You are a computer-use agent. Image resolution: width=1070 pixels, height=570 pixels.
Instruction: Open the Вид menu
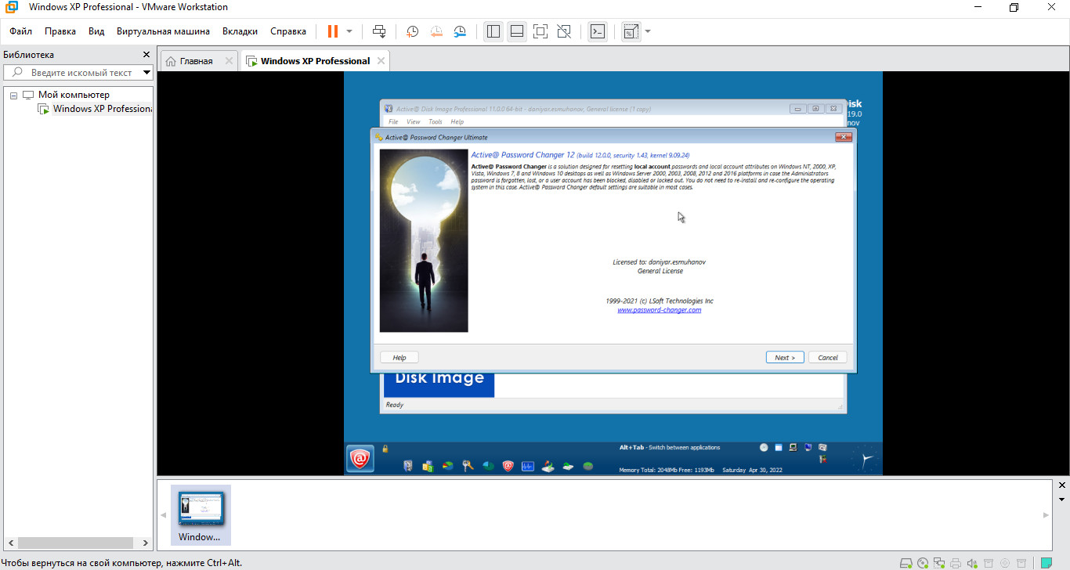96,31
